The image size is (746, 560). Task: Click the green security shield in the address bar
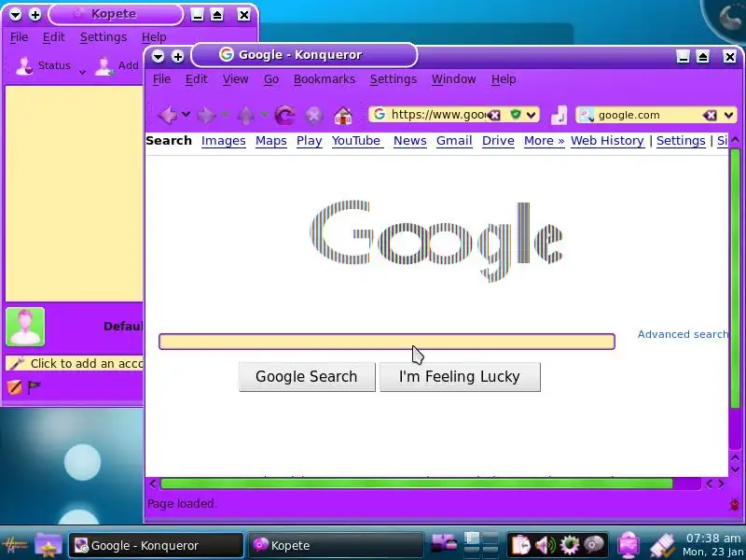point(515,114)
